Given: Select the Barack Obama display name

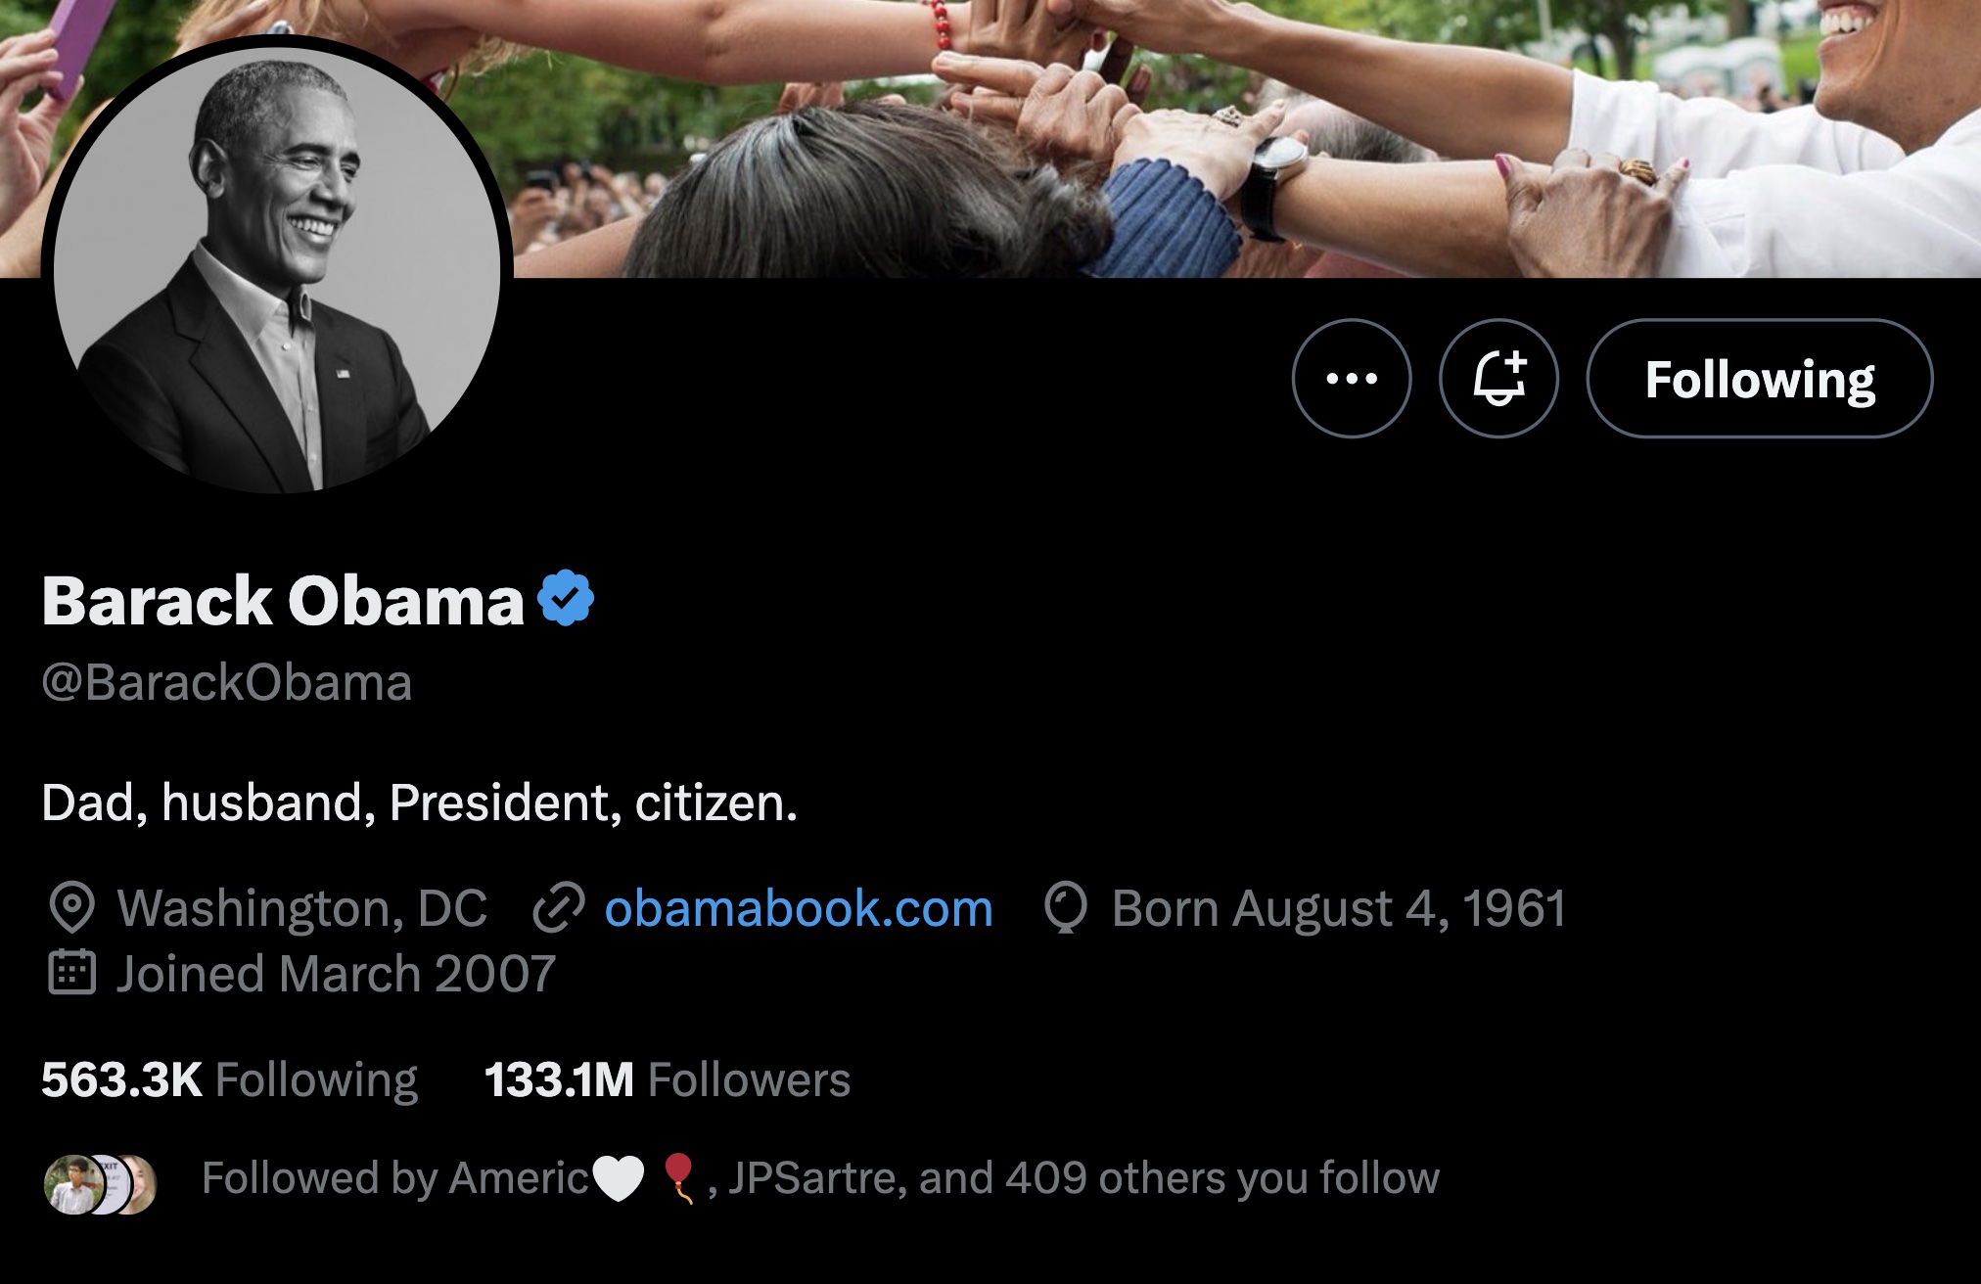Looking at the screenshot, I should (283, 600).
